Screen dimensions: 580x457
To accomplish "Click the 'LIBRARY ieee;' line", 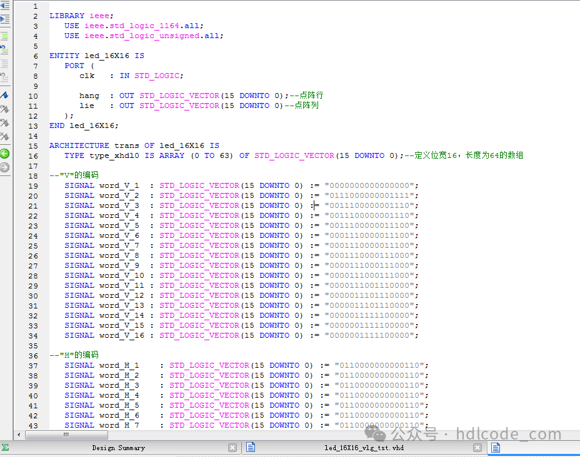I will pyautogui.click(x=82, y=16).
